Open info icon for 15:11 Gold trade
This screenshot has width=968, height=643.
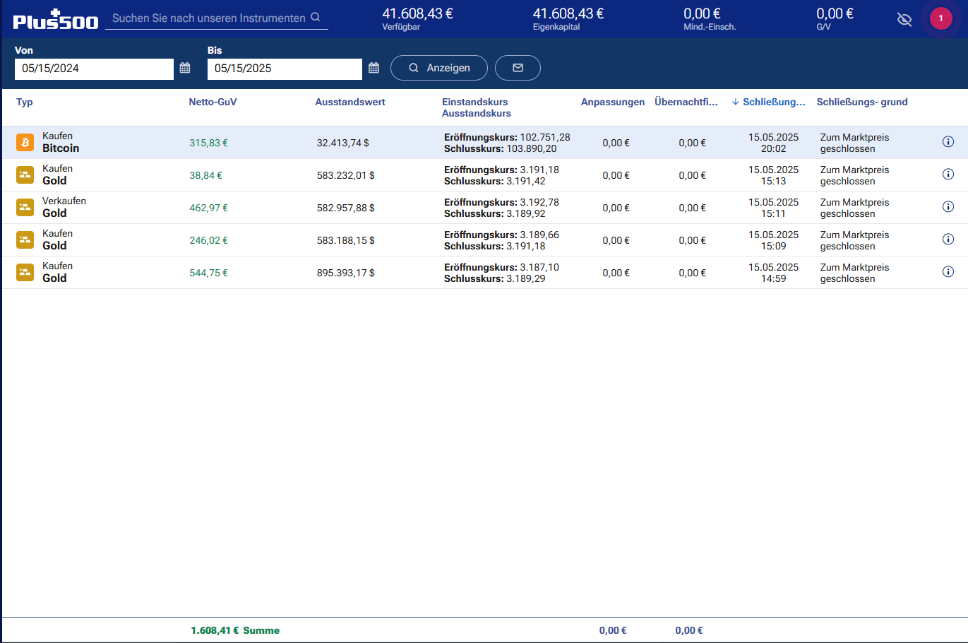948,207
